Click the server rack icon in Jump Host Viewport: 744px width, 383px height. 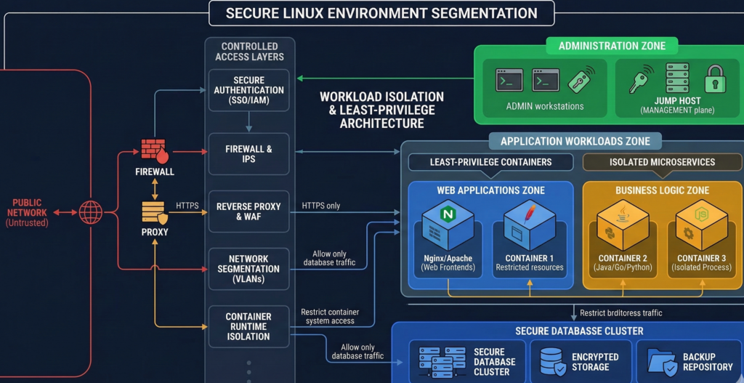677,78
